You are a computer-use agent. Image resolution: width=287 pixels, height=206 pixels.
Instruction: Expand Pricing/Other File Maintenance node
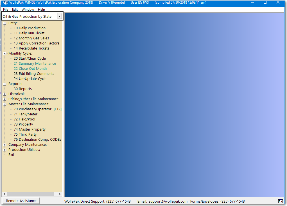click(5, 99)
